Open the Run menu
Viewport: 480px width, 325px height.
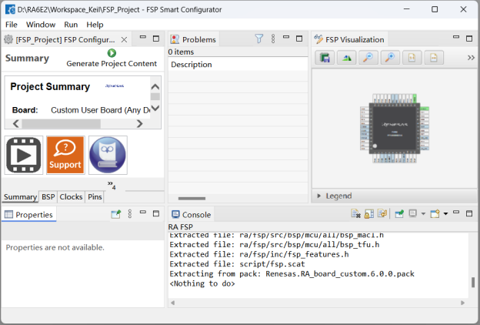coord(71,25)
